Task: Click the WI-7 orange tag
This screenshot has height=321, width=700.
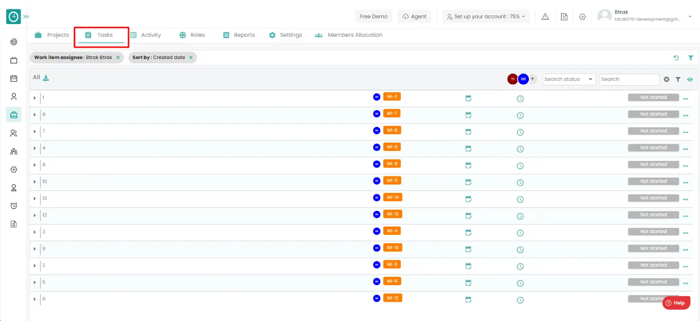Action: pos(392,113)
